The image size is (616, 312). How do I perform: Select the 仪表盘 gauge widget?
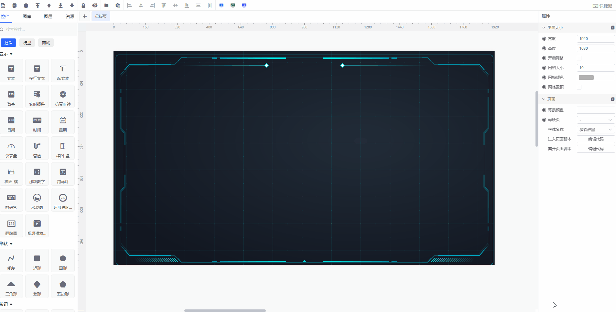pyautogui.click(x=11, y=148)
